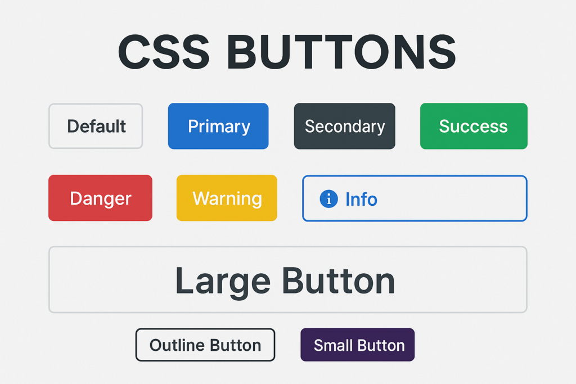Screen dimensions: 576x384
Task: Select the blue Primary button
Action: tap(218, 126)
